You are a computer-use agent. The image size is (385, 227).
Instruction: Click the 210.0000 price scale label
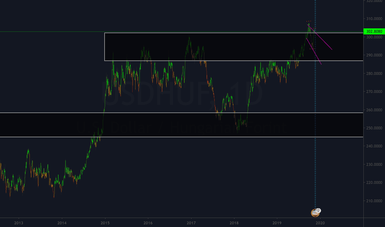pyautogui.click(x=374, y=201)
